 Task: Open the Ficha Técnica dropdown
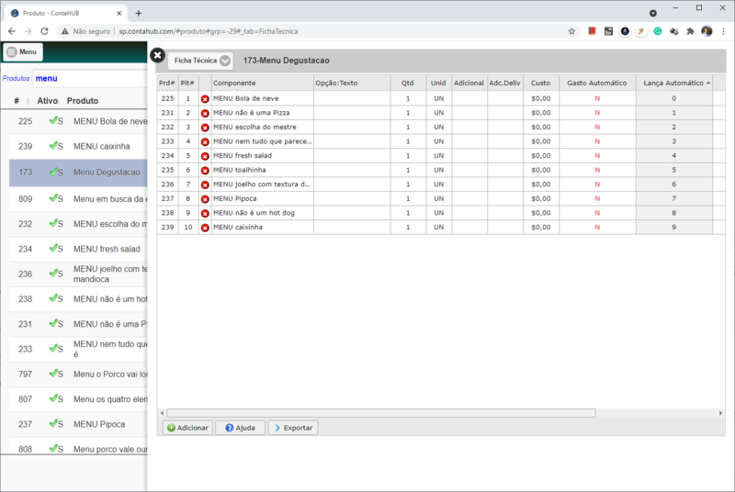(200, 61)
